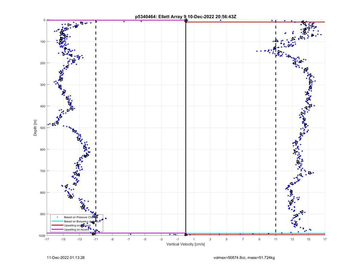This screenshot has width=359, height=265.
Task: Click the Upwelling on Descent legend entry
Action: (x=77, y=225)
